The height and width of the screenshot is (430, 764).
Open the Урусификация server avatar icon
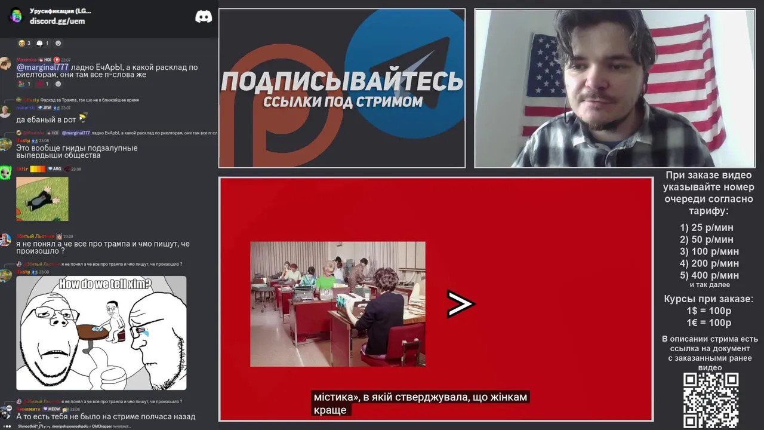(x=16, y=16)
